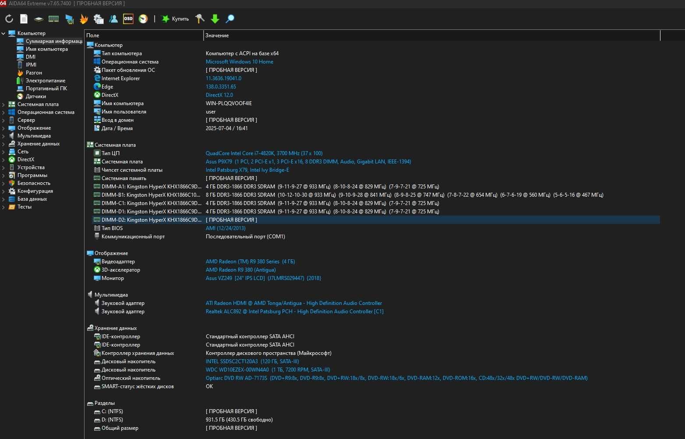Click the AMD Radeon R9 380 (Antigua) link

(x=241, y=270)
